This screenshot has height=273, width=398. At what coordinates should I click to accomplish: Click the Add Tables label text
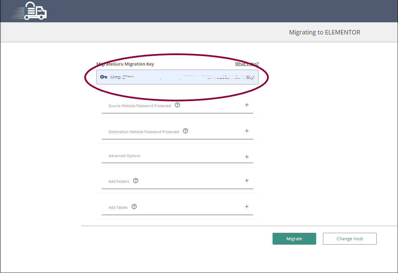click(x=117, y=207)
